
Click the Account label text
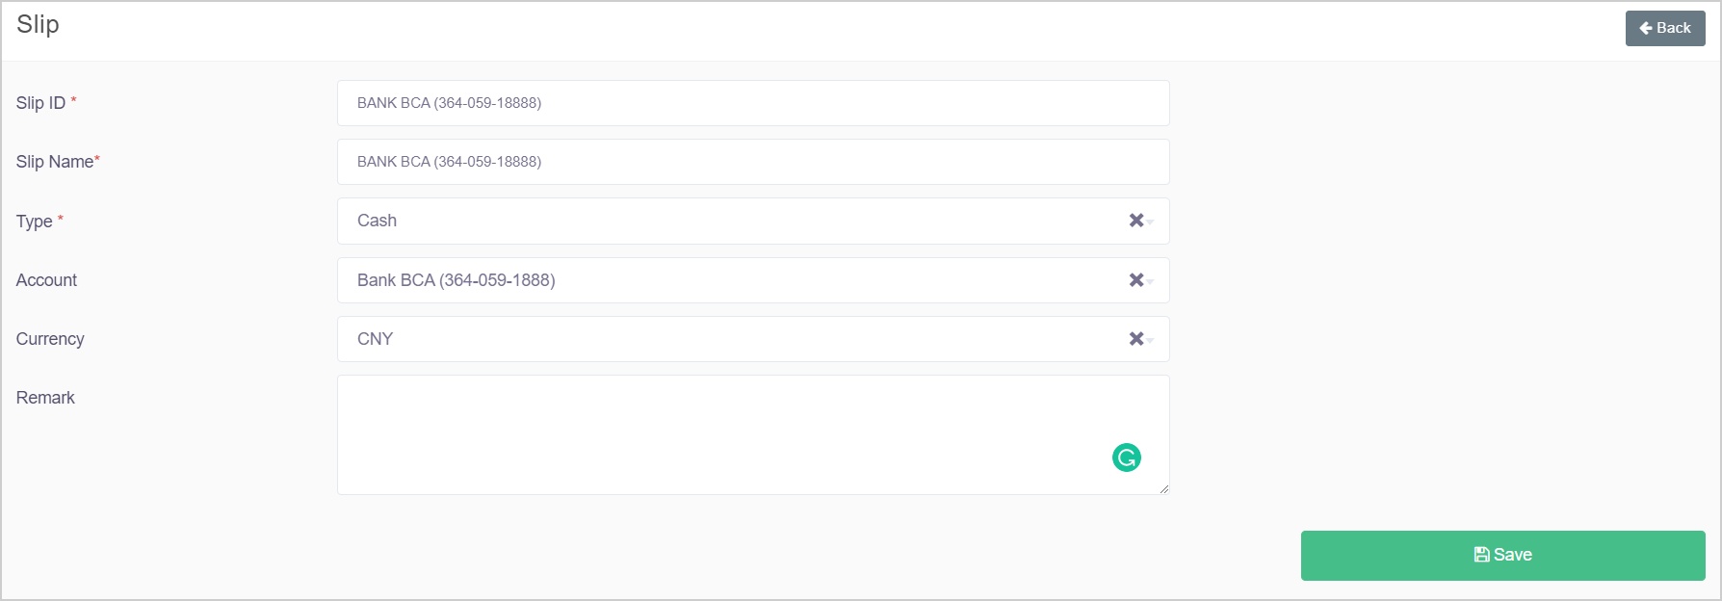point(46,280)
